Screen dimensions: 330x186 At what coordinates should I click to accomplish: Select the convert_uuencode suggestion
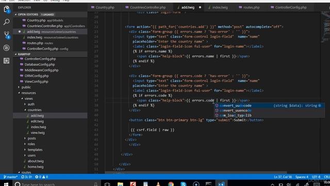tap(269, 111)
